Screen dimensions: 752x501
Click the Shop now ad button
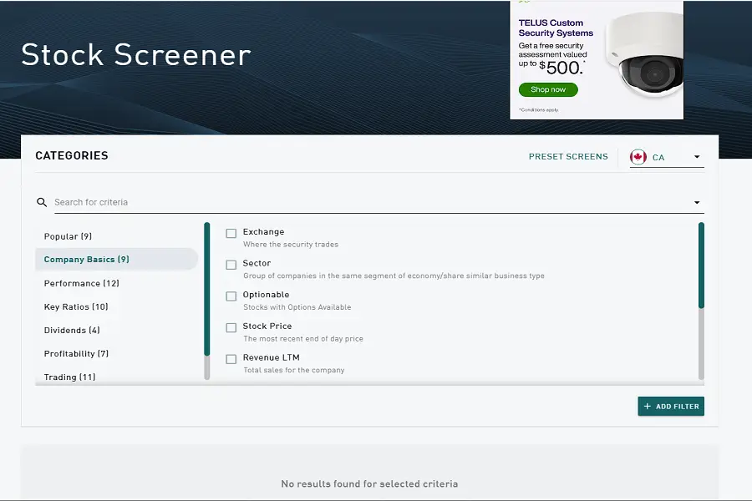(547, 89)
